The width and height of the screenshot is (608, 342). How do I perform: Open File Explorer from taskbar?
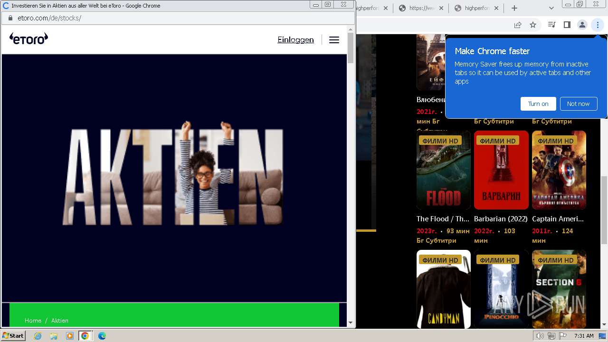tap(54, 336)
